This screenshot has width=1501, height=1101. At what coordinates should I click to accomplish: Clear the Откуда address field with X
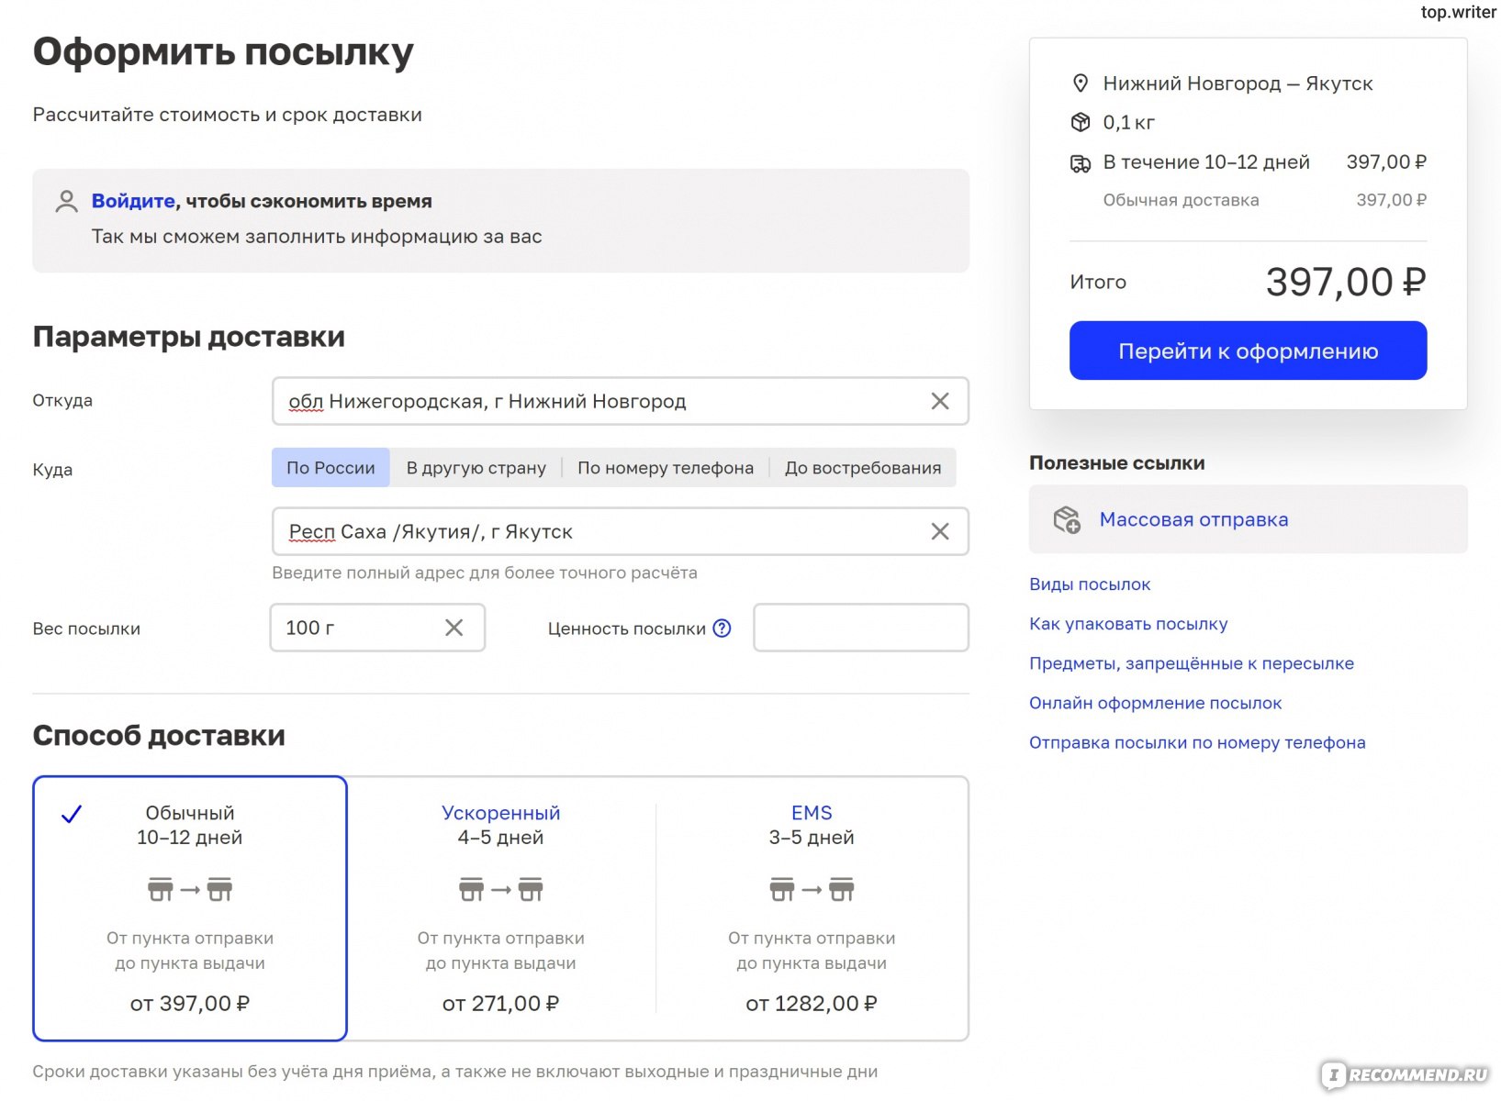click(939, 401)
